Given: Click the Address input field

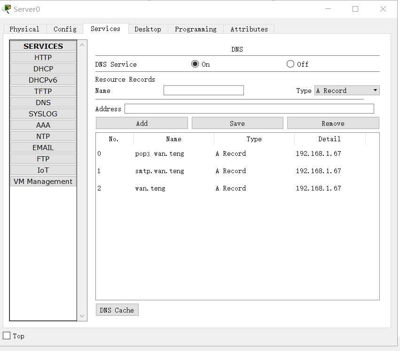Looking at the screenshot, I should [x=249, y=109].
